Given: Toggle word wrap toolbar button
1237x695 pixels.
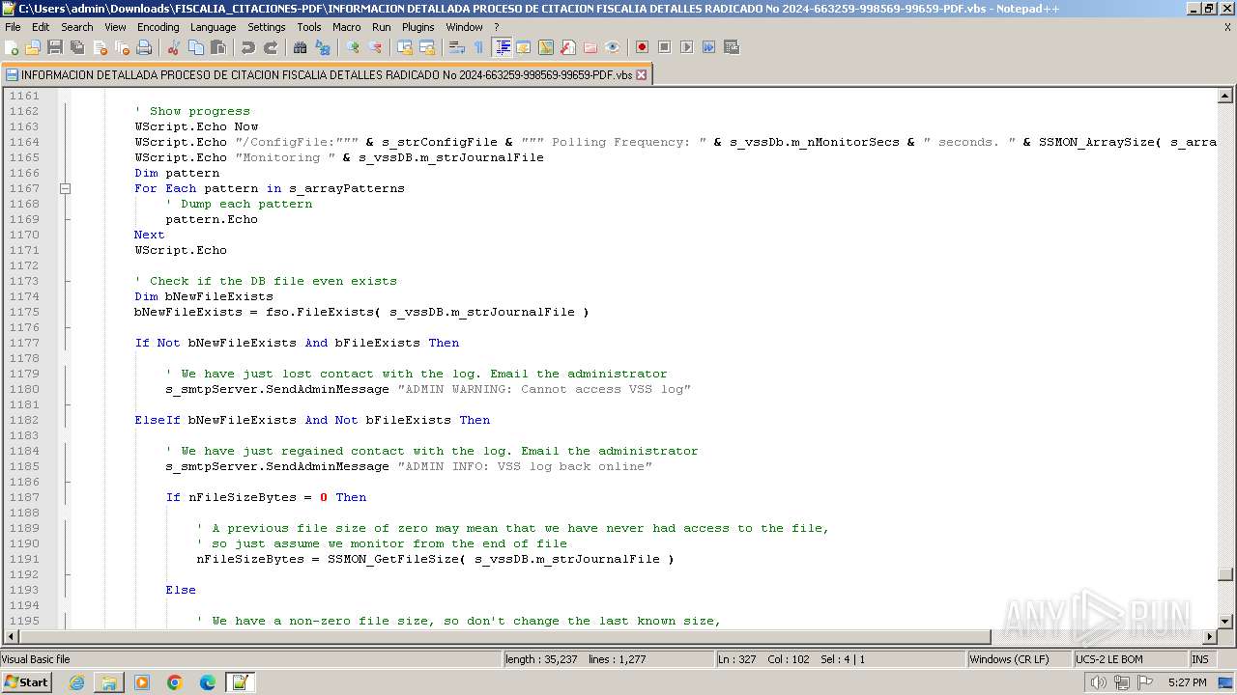Looking at the screenshot, I should (457, 47).
